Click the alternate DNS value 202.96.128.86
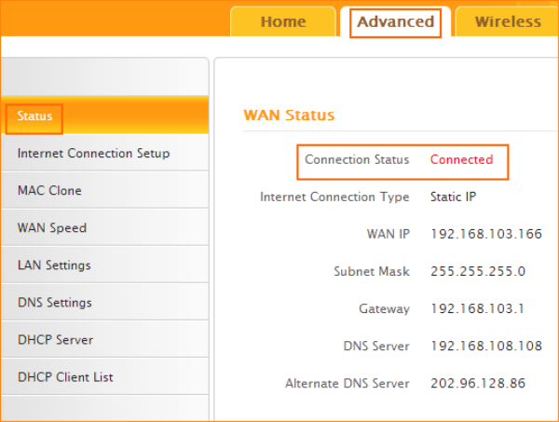 [479, 383]
